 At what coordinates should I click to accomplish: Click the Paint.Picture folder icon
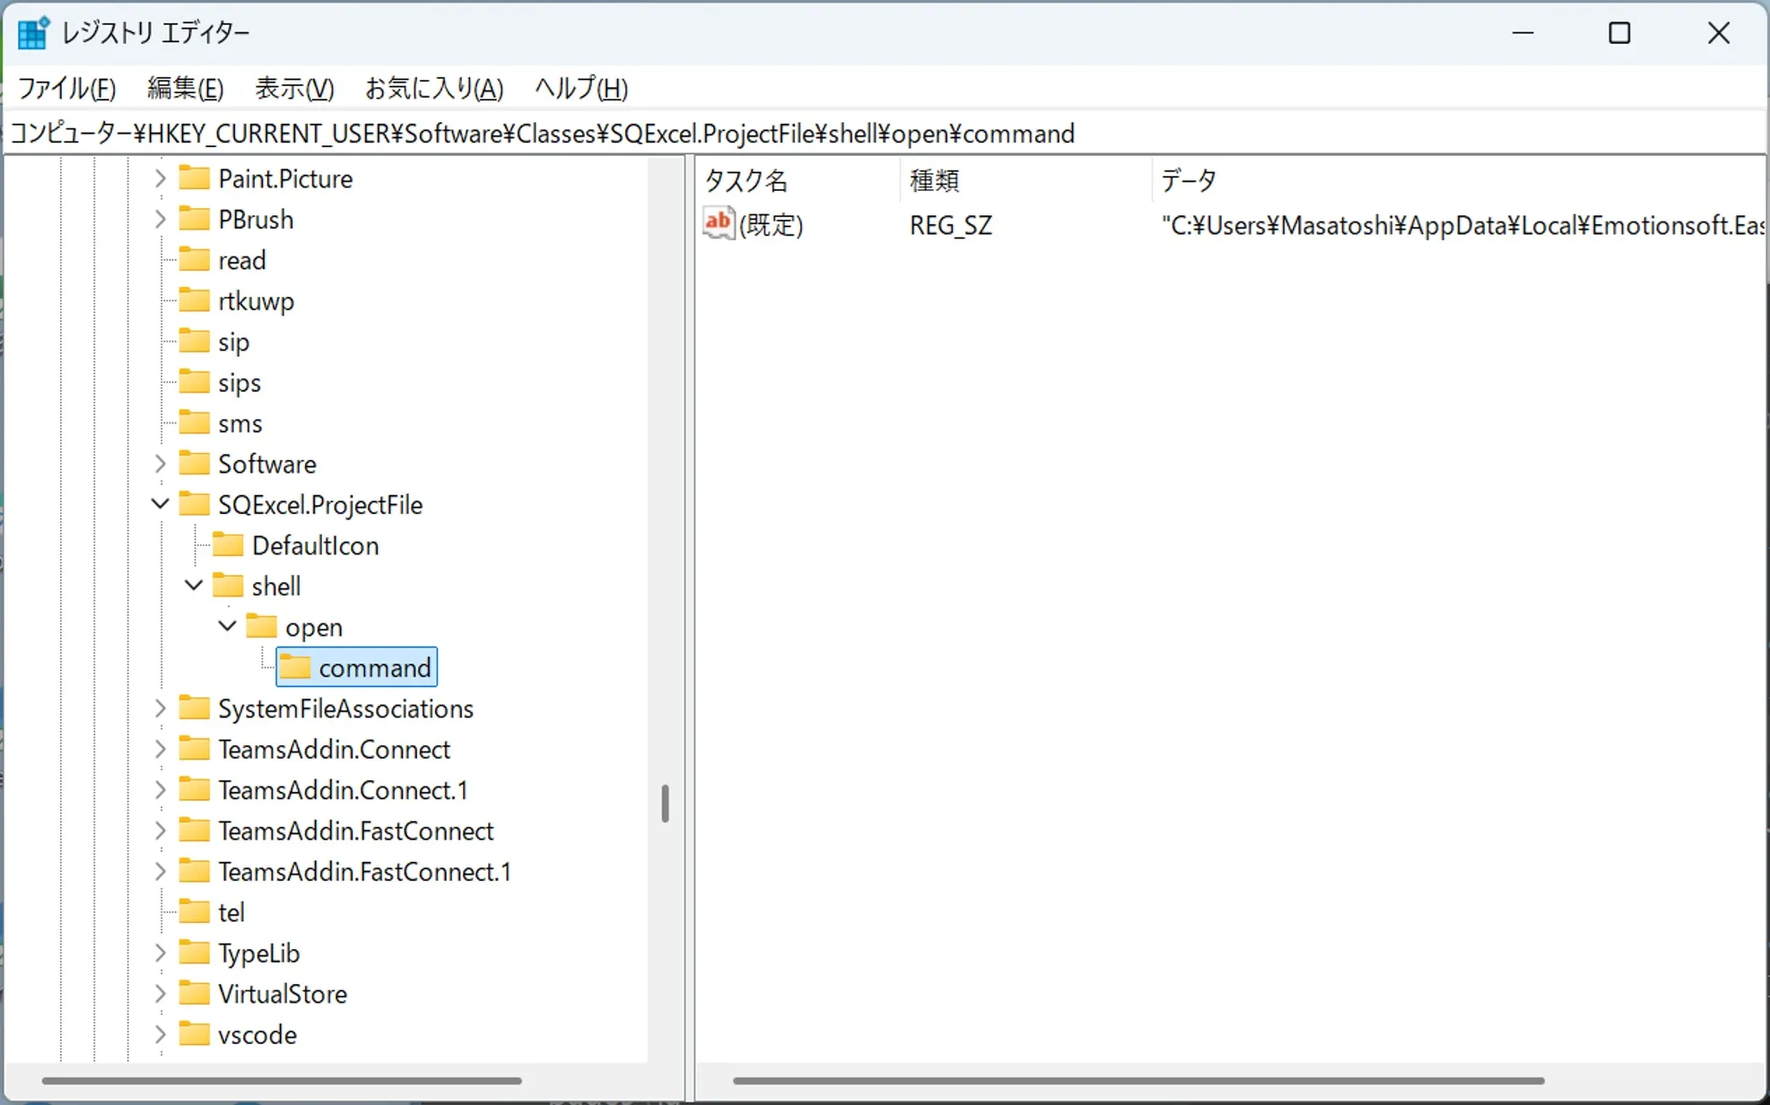194,178
